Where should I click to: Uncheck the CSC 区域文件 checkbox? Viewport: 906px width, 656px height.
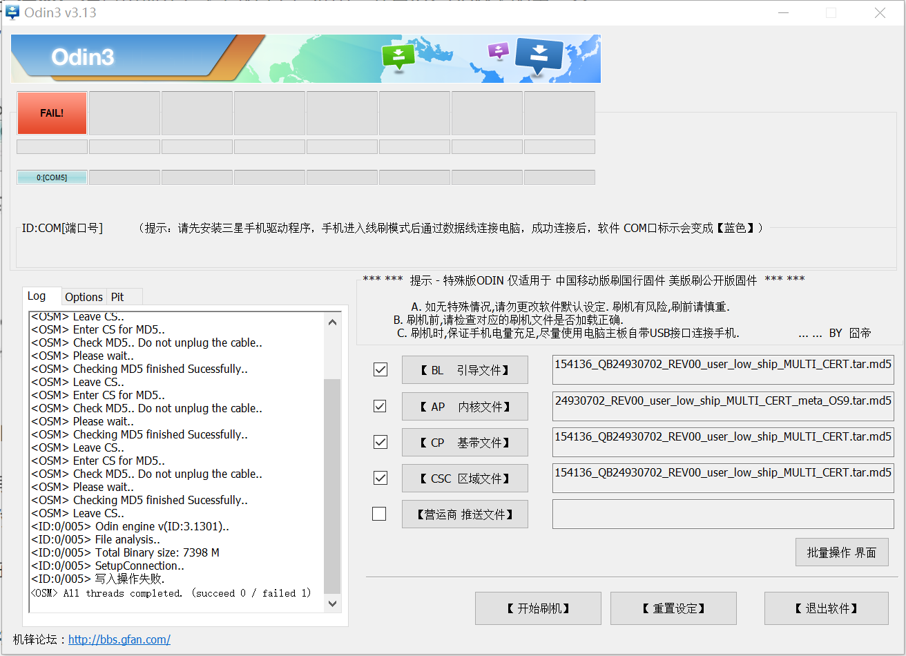380,477
